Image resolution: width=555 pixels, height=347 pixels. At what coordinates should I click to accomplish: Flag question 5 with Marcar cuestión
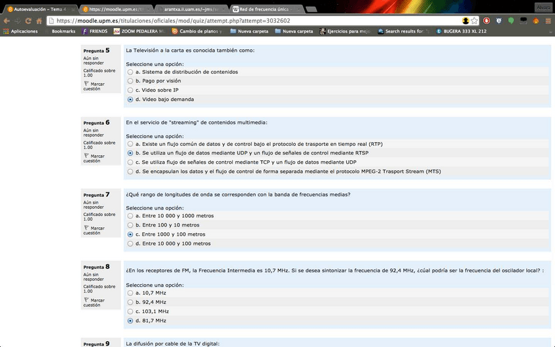[94, 86]
